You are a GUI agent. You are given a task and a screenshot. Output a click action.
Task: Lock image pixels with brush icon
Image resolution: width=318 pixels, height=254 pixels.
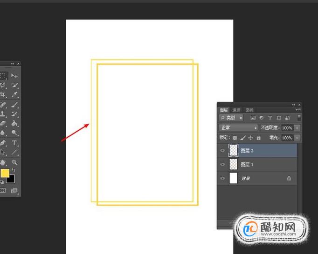point(243,138)
